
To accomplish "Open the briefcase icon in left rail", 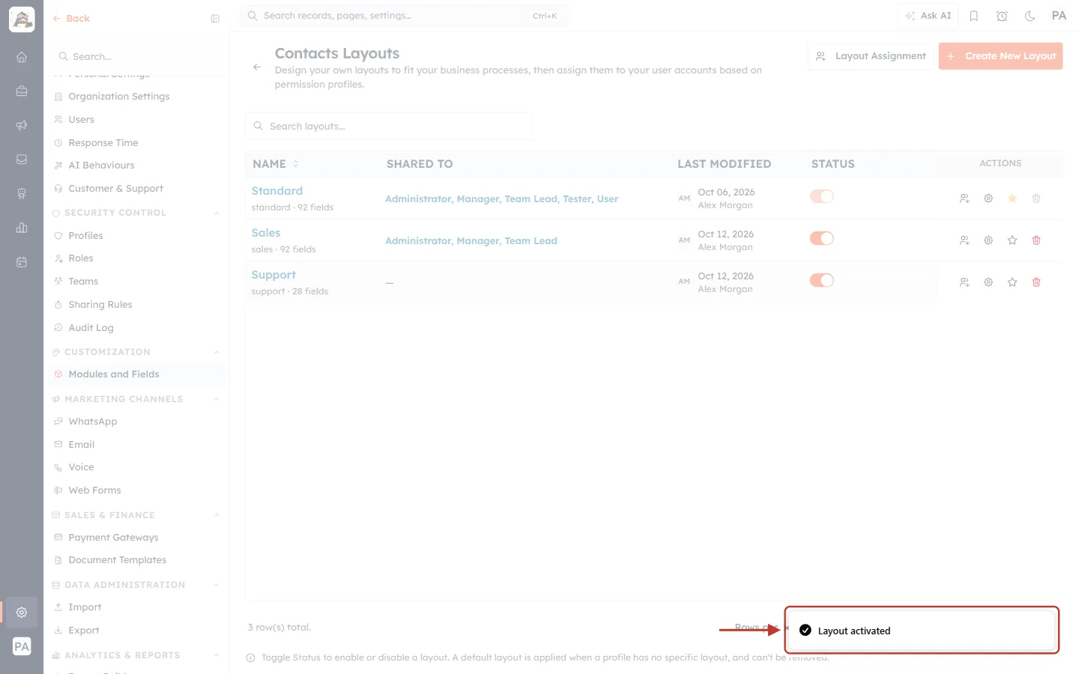I will pyautogui.click(x=22, y=91).
